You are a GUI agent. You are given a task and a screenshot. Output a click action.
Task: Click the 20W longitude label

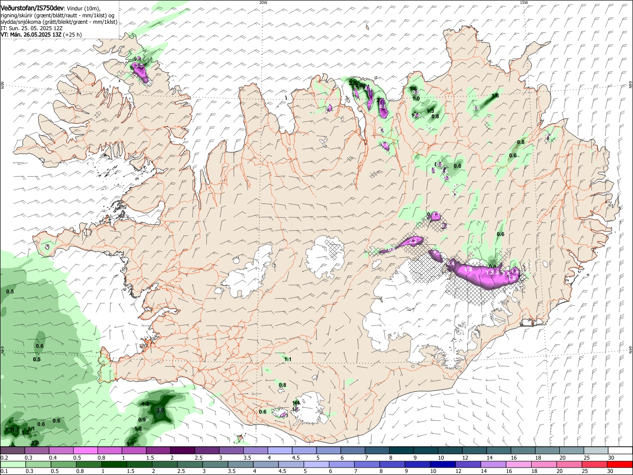263,2
